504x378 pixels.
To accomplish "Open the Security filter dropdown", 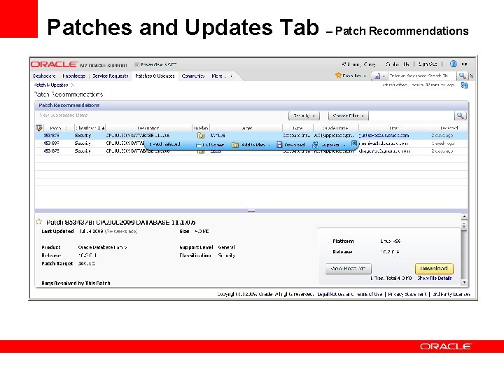I will click(x=304, y=115).
